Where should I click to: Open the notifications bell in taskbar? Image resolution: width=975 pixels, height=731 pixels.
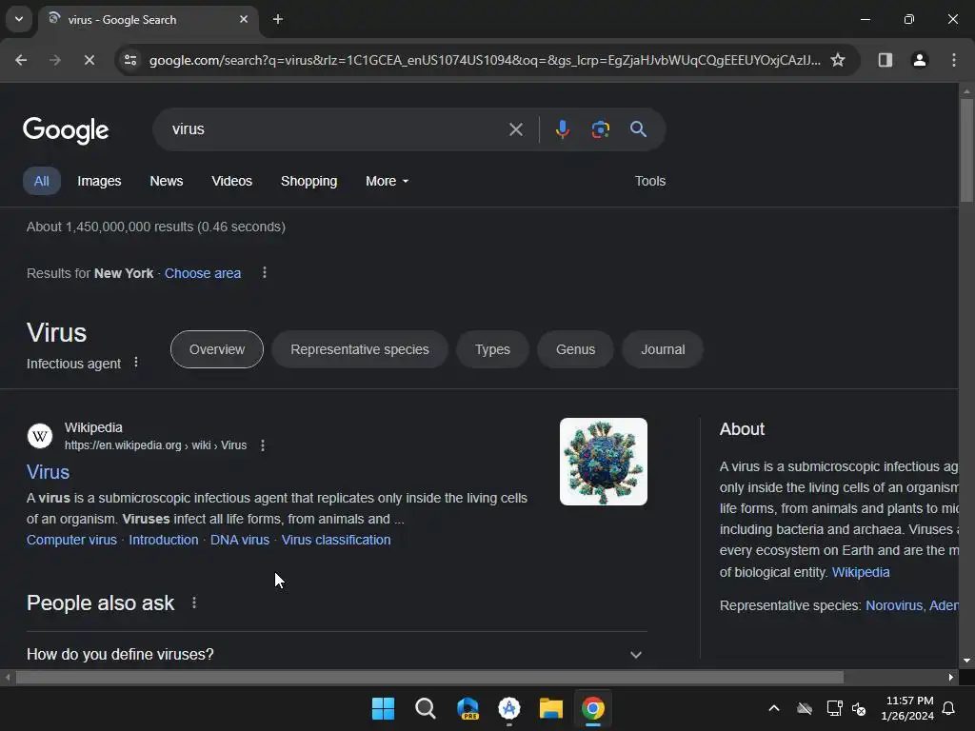point(949,708)
